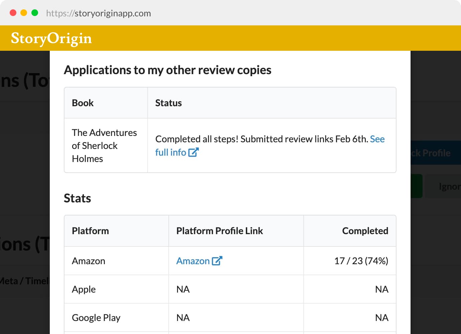This screenshot has width=461, height=334.
Task: Click the '17 / 23 (74%)' value
Action: coord(361,261)
